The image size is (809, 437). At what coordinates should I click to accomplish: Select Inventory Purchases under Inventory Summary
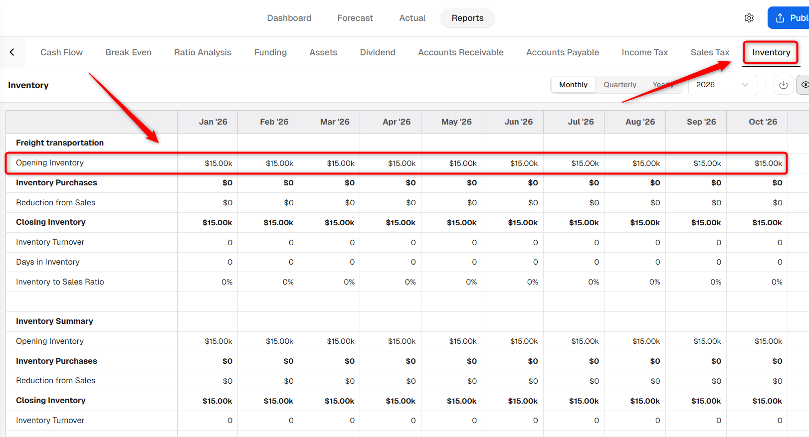pyautogui.click(x=56, y=361)
